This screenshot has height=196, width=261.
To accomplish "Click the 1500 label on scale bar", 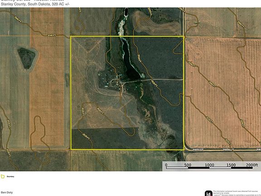I will pos(231,165).
